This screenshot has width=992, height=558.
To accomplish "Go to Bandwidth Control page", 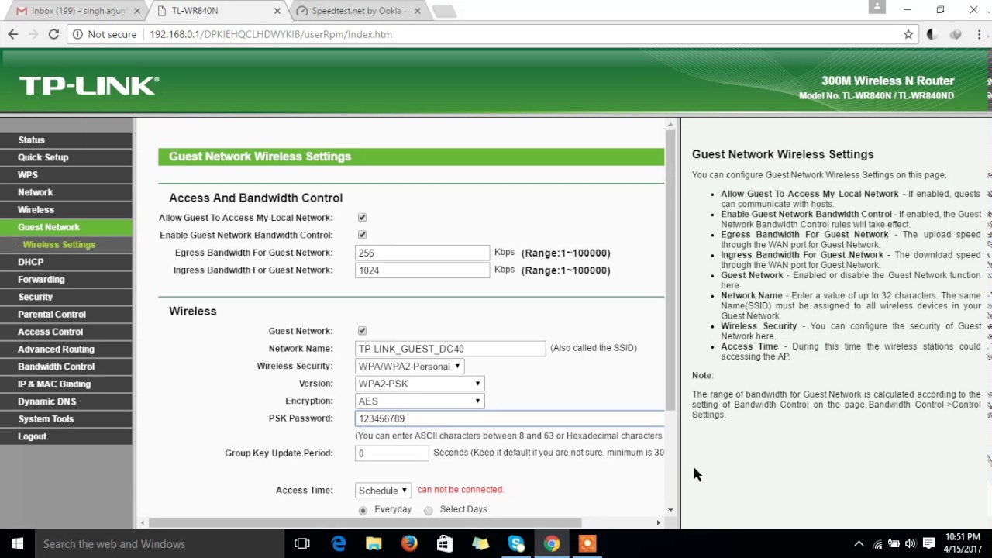I will coord(67,367).
